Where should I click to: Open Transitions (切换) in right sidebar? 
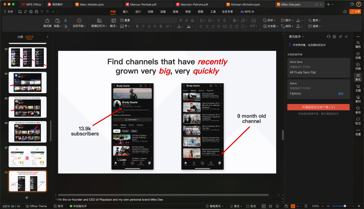click(x=358, y=66)
